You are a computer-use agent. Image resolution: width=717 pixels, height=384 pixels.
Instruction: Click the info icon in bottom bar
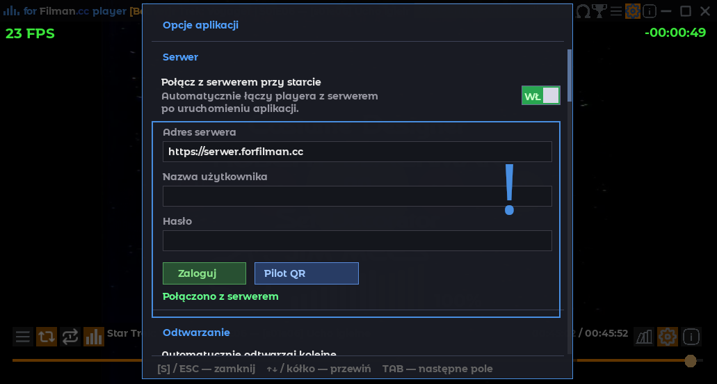point(691,337)
